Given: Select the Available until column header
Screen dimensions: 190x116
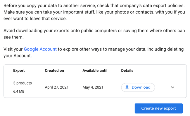Looking at the screenshot, I should tap(95, 71).
